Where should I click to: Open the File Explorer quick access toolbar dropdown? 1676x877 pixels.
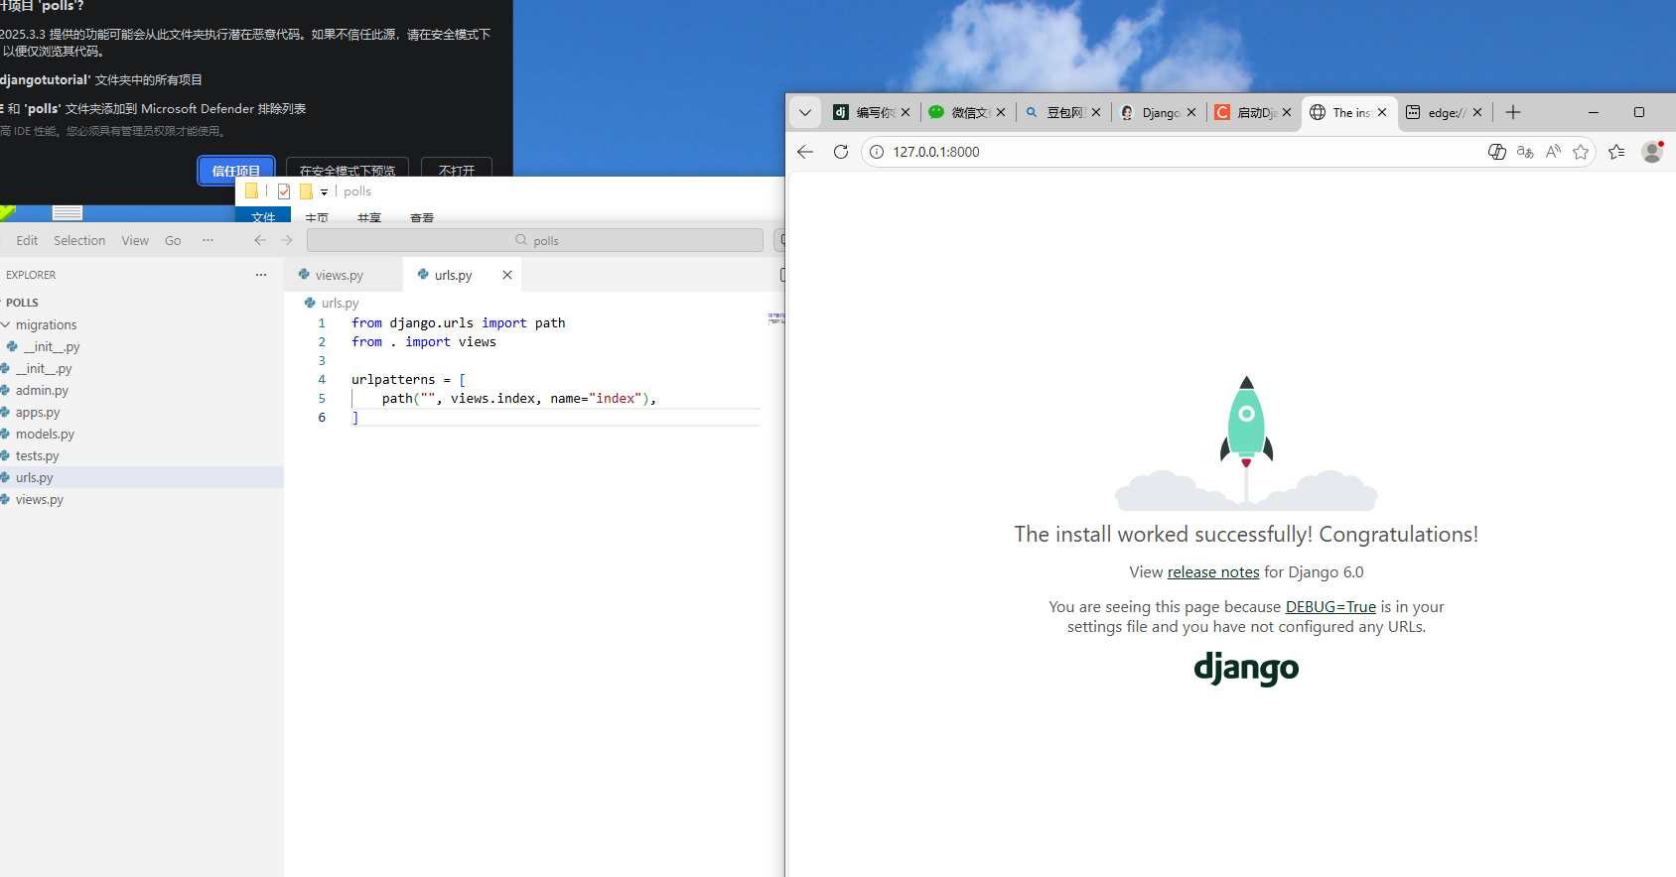tap(324, 191)
